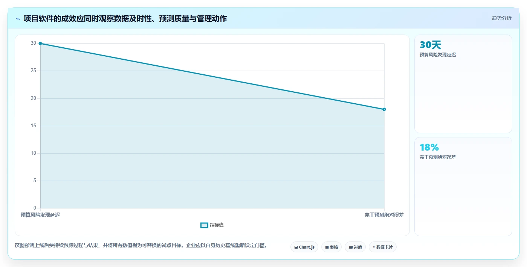This screenshot has height=267, width=527.
Task: Click the data point at value 18
Action: click(384, 109)
